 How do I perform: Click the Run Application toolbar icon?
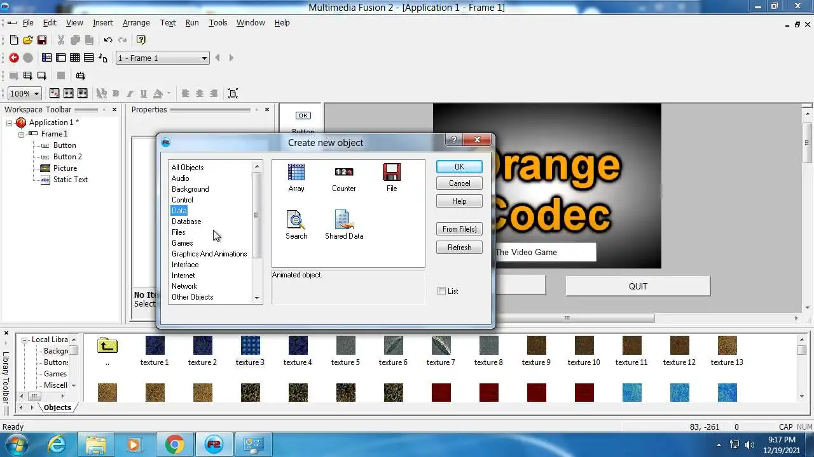click(28, 76)
